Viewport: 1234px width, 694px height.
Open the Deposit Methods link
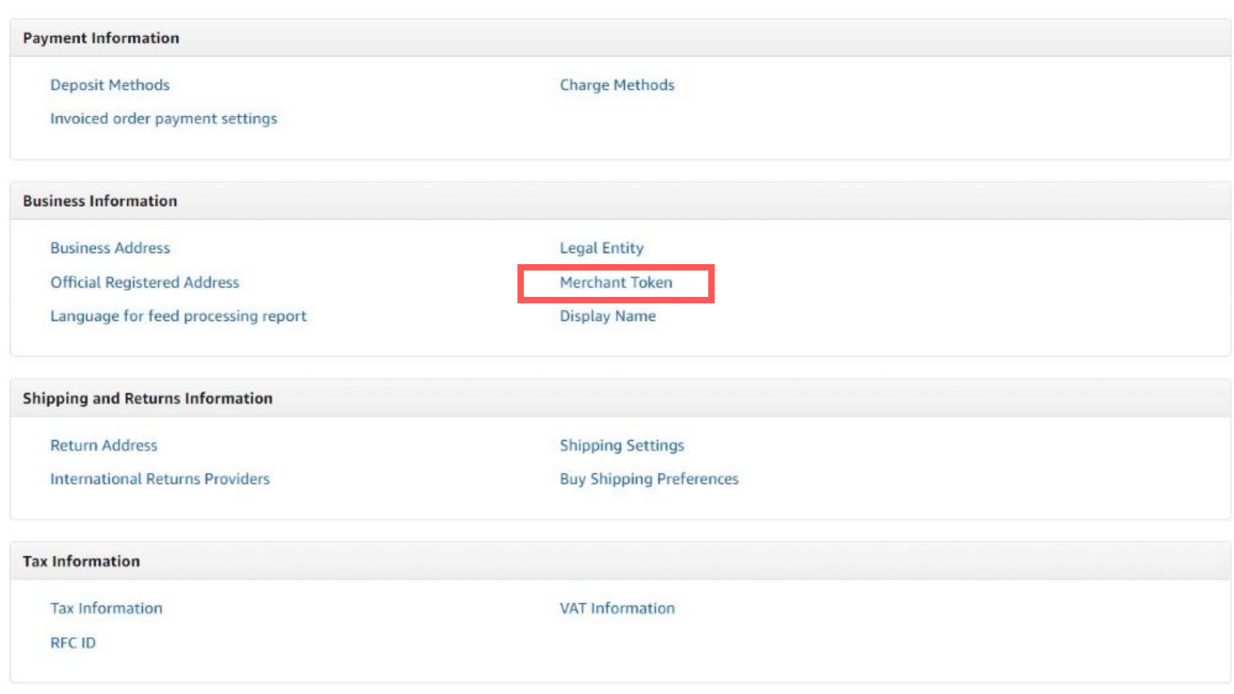click(110, 85)
